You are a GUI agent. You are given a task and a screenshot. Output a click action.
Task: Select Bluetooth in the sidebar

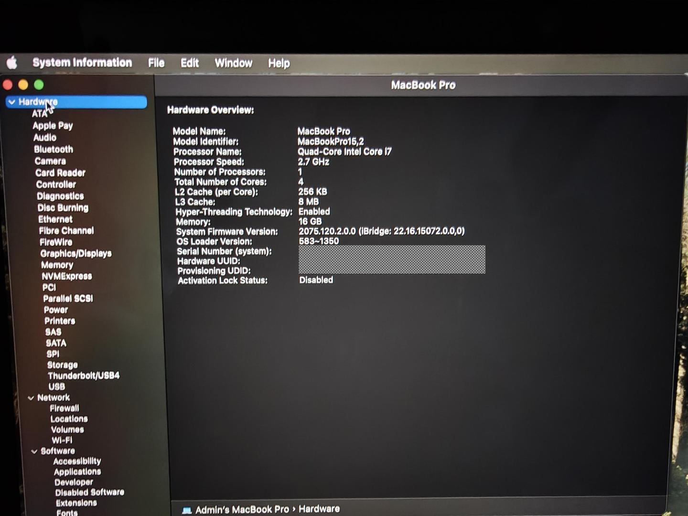[x=54, y=150]
